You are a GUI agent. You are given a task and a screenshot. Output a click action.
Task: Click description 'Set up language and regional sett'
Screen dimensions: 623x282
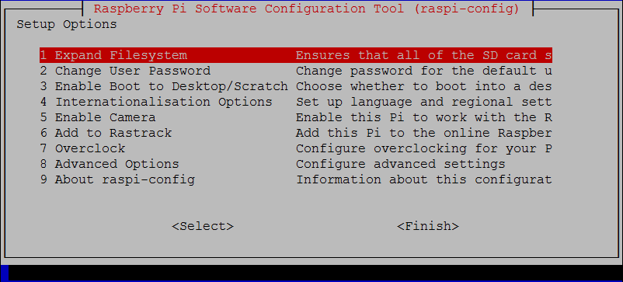point(424,102)
